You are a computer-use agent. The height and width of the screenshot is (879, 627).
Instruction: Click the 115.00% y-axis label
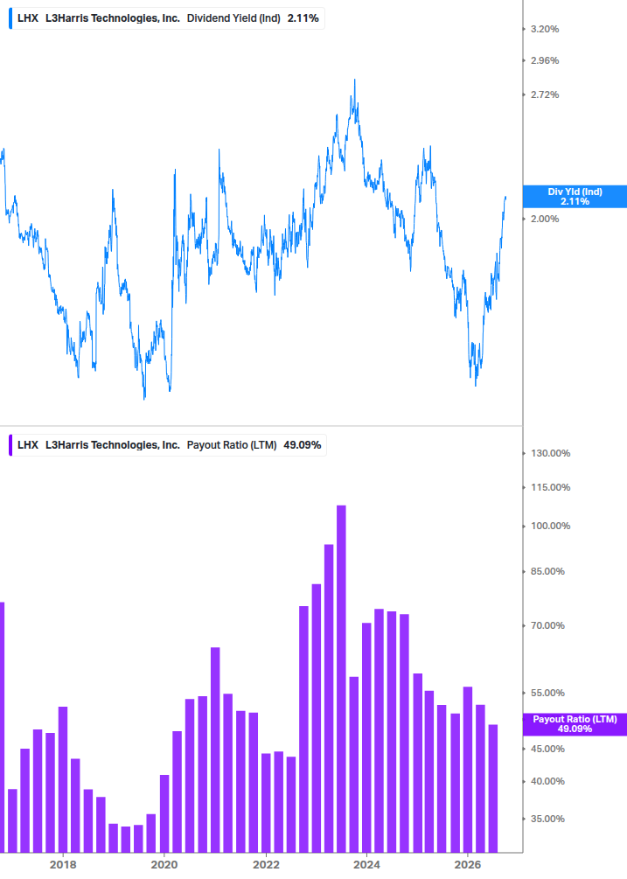pyautogui.click(x=550, y=488)
